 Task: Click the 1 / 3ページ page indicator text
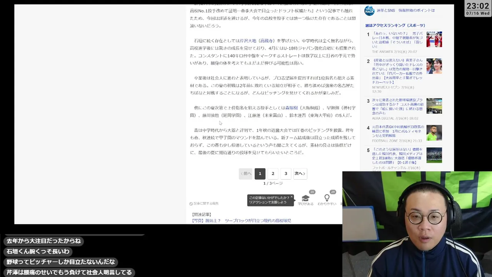coord(273,184)
